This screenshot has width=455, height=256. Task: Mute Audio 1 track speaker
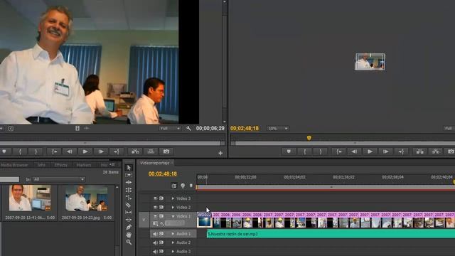155,234
